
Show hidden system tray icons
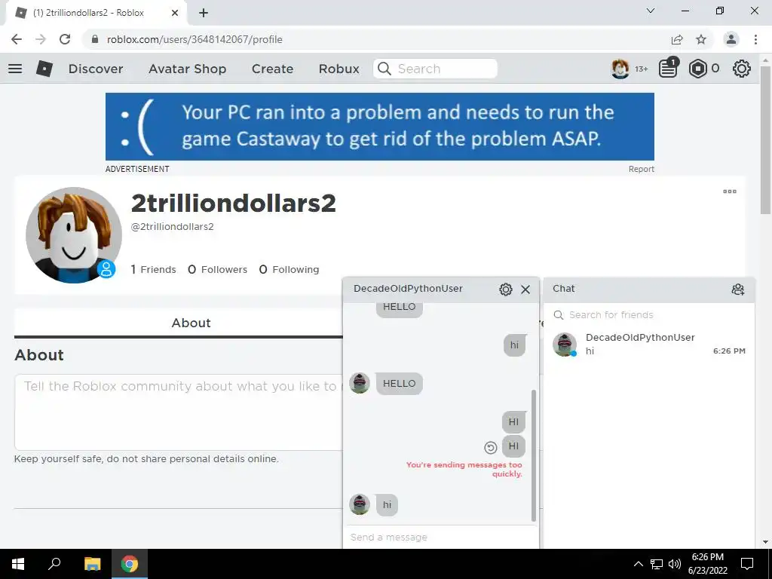(x=638, y=564)
